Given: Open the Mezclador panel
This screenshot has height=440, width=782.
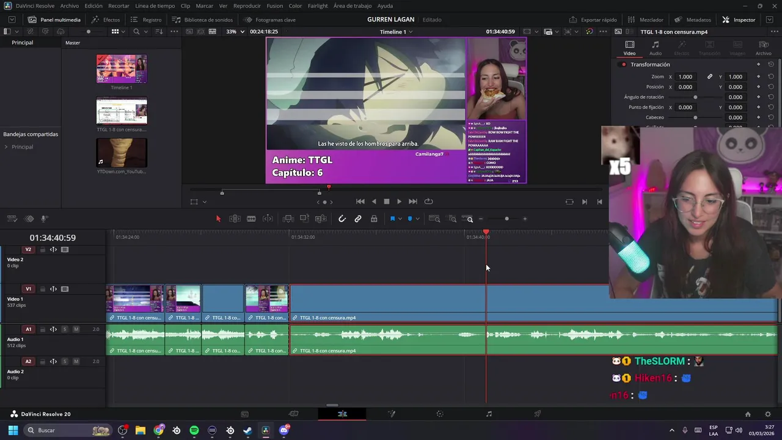Looking at the screenshot, I should pos(646,20).
